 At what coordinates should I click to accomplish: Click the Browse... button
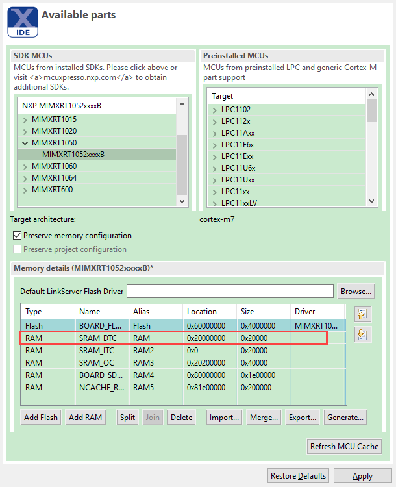coord(356,292)
